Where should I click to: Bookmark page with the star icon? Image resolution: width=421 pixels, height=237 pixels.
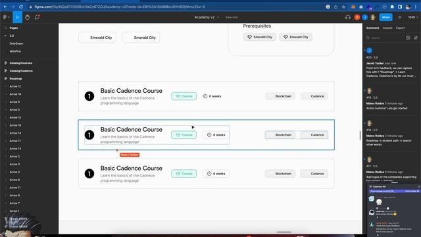click(343, 7)
